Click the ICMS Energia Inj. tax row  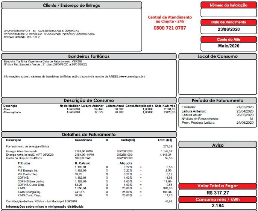pyautogui.click(x=95, y=192)
